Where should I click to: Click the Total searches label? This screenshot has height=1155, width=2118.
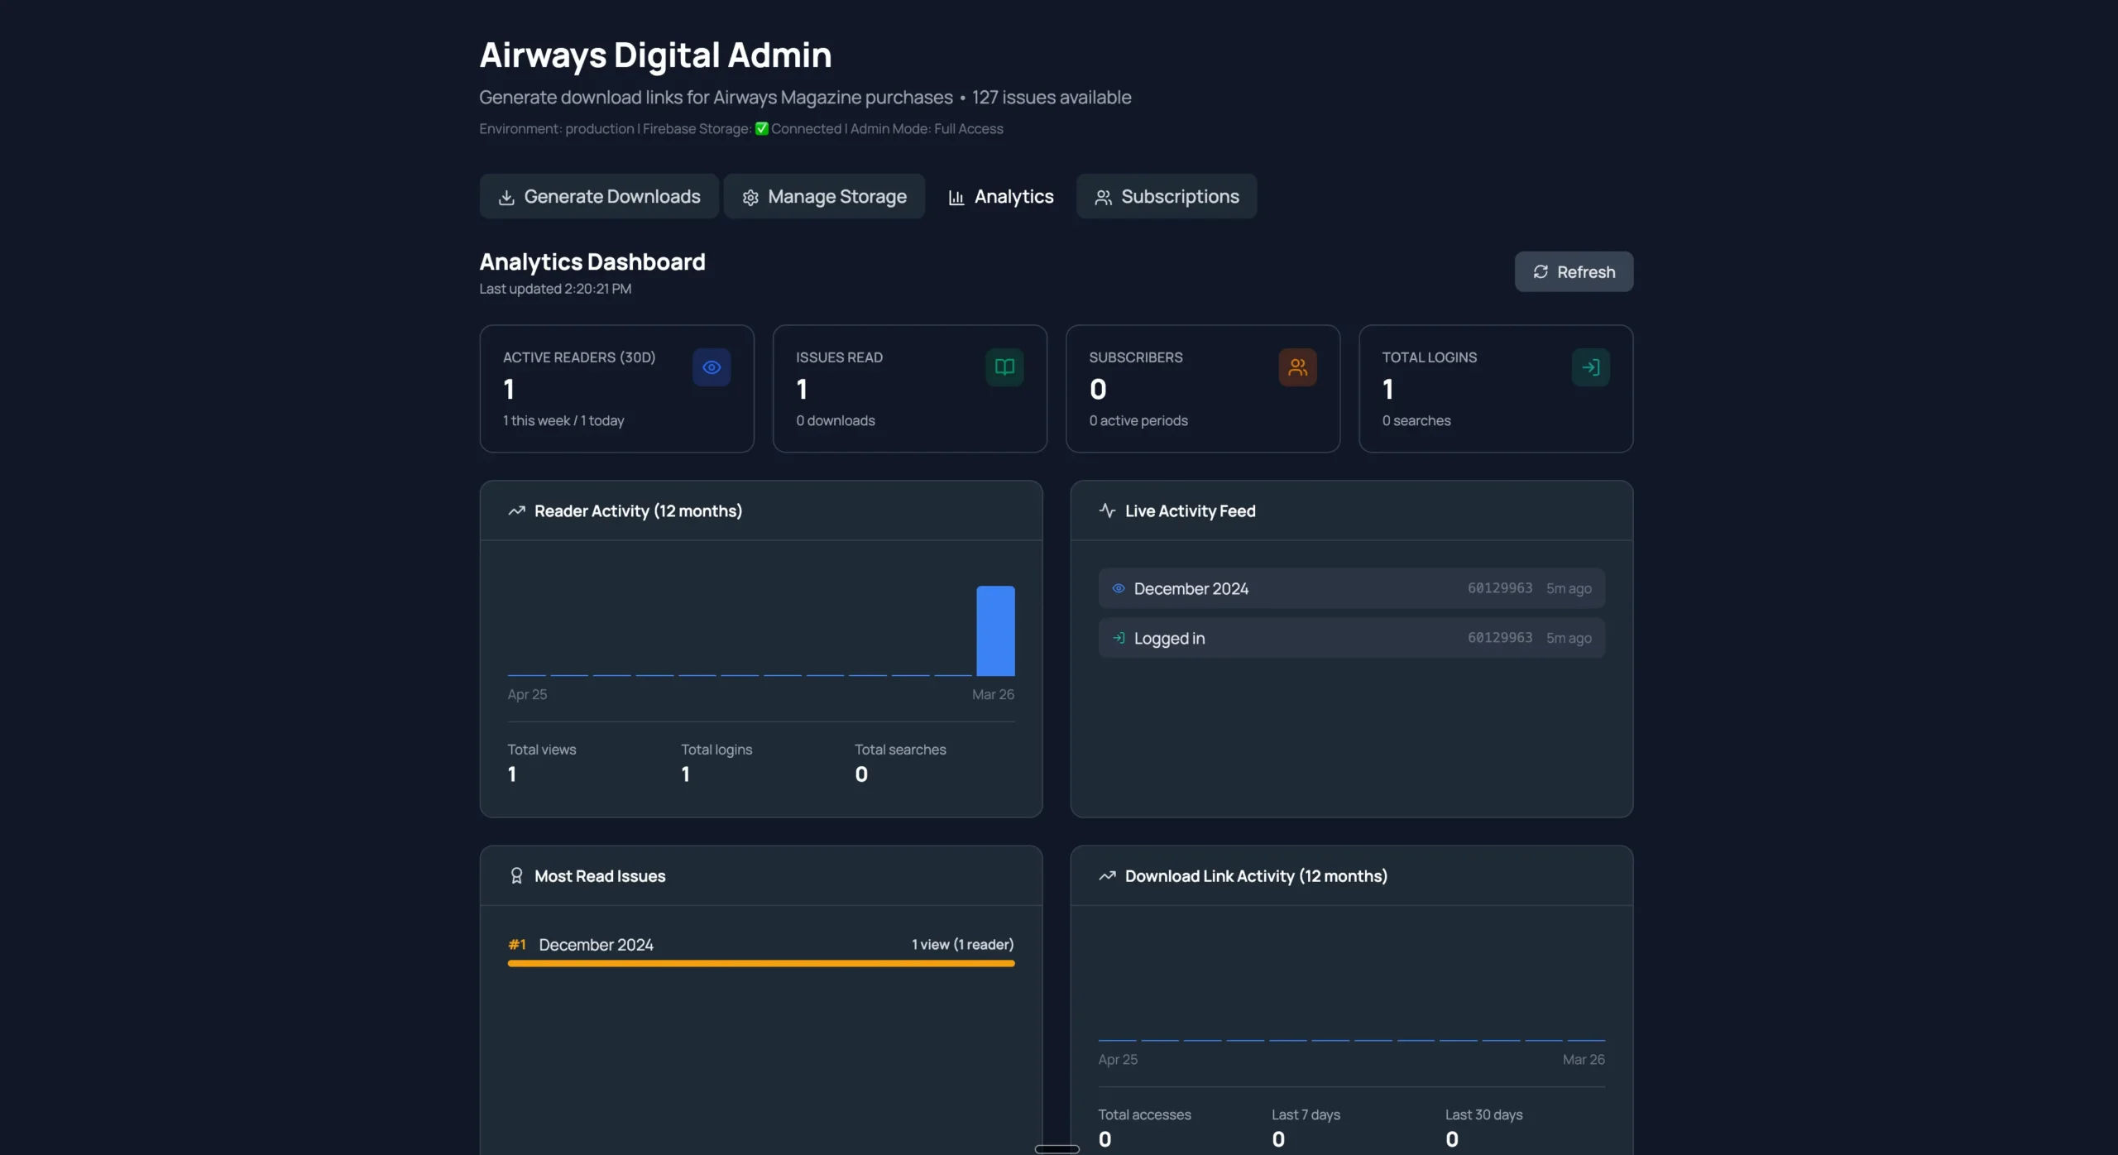click(x=900, y=750)
